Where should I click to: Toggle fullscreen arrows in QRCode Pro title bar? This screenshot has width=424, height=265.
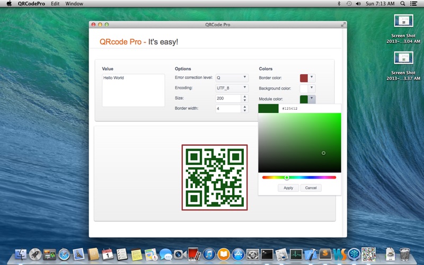[343, 24]
